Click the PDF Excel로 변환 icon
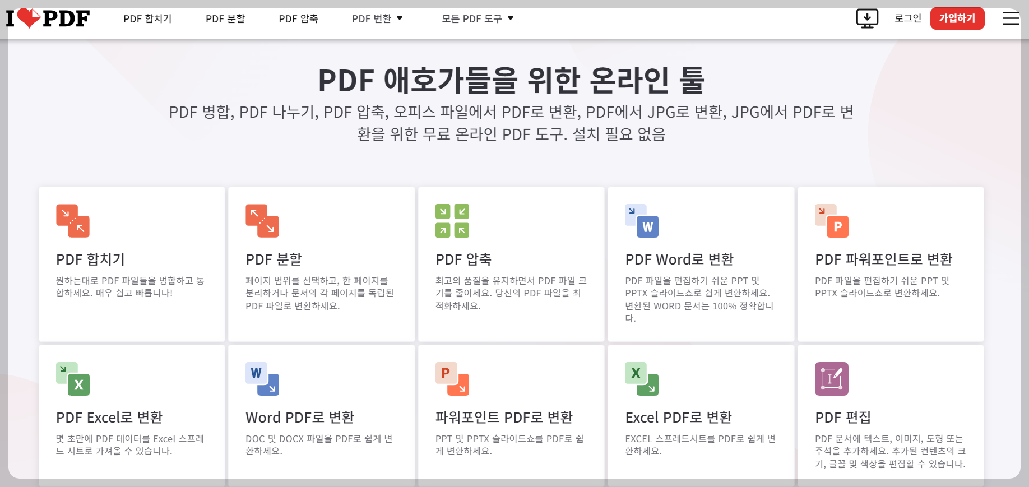 click(x=73, y=379)
